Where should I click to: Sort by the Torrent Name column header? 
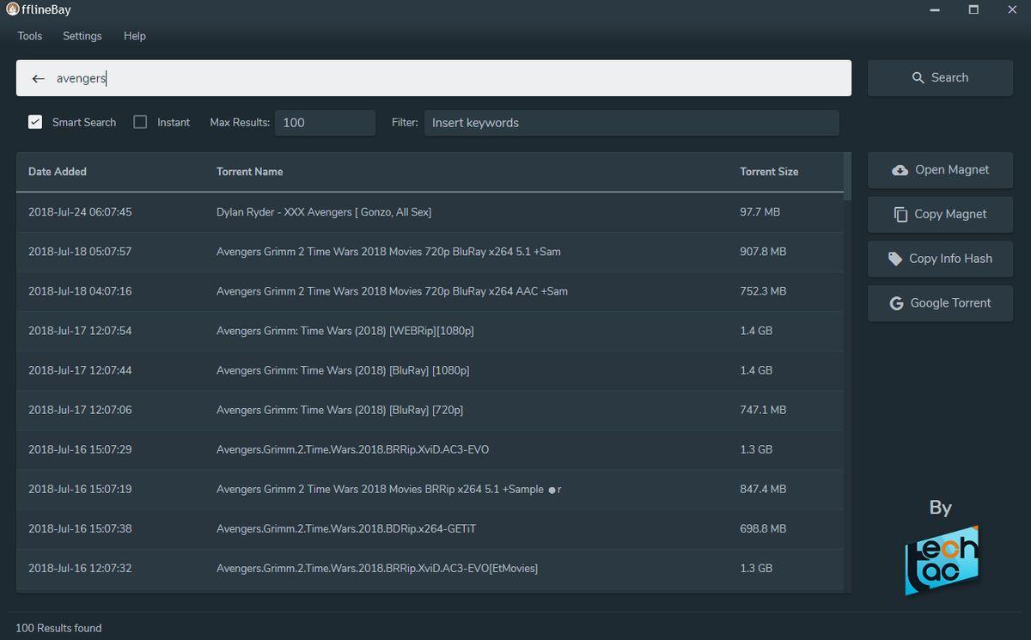[250, 172]
